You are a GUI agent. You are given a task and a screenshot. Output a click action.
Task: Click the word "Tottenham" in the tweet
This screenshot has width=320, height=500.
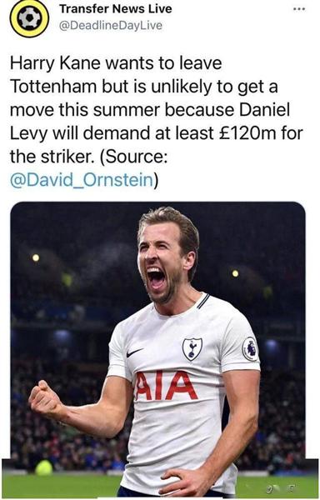tap(53, 86)
